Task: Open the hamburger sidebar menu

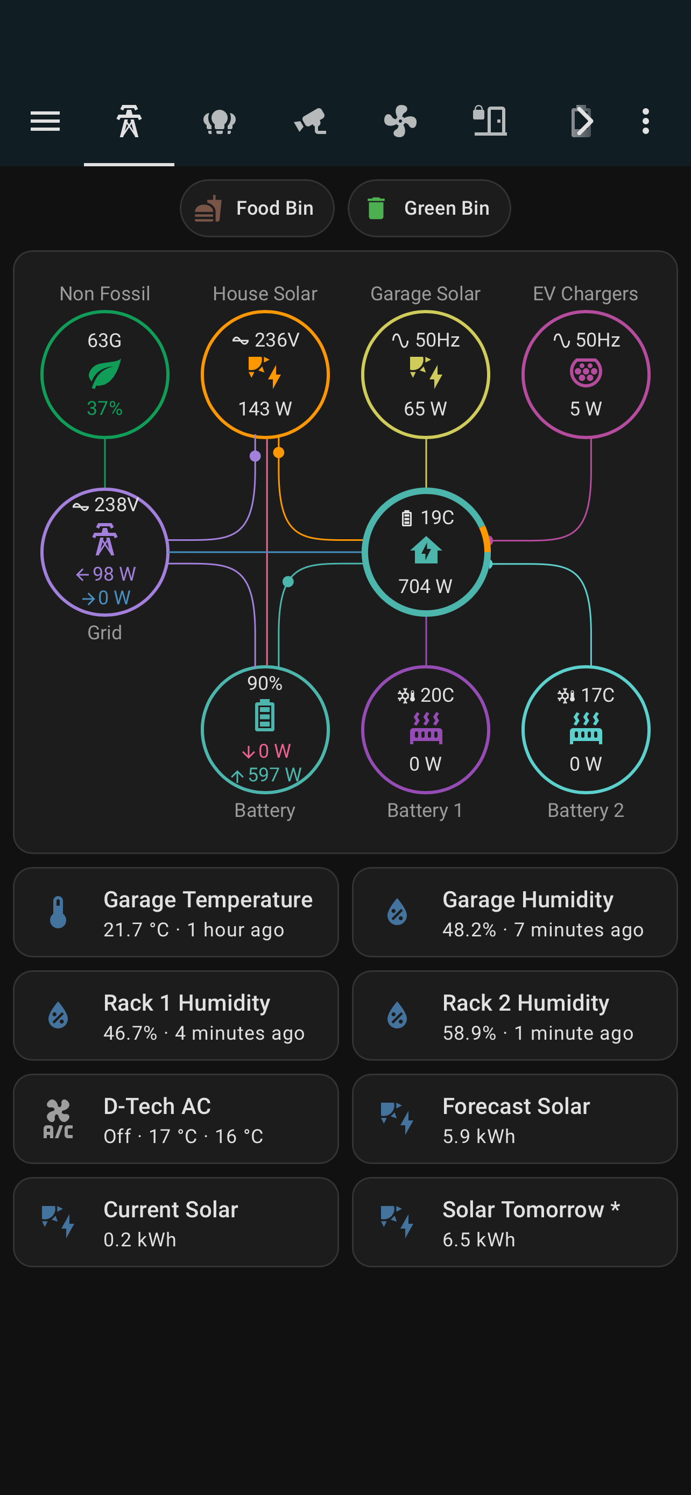Action: (x=45, y=121)
